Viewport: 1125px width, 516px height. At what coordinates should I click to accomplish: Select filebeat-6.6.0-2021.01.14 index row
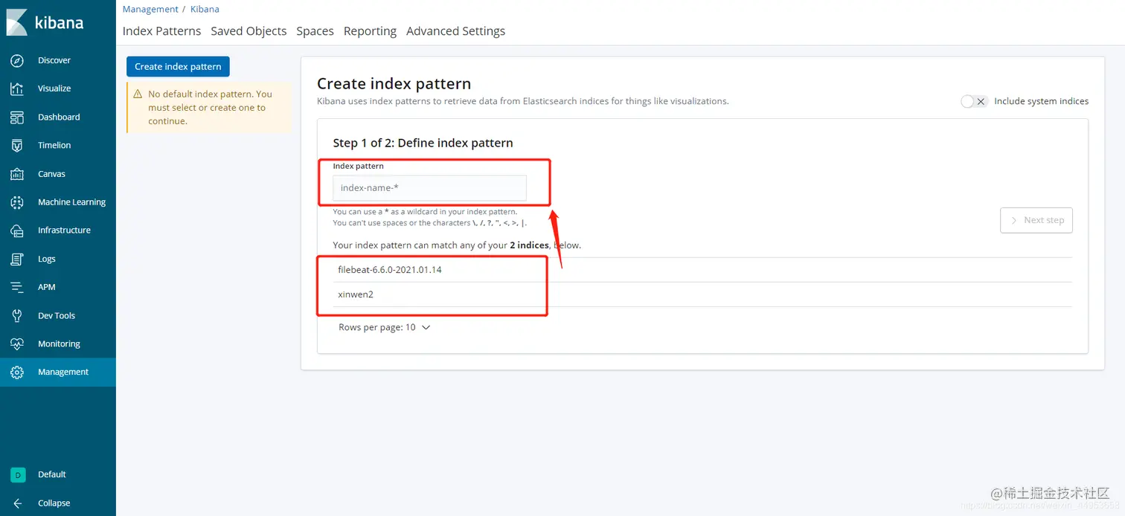(x=702, y=270)
